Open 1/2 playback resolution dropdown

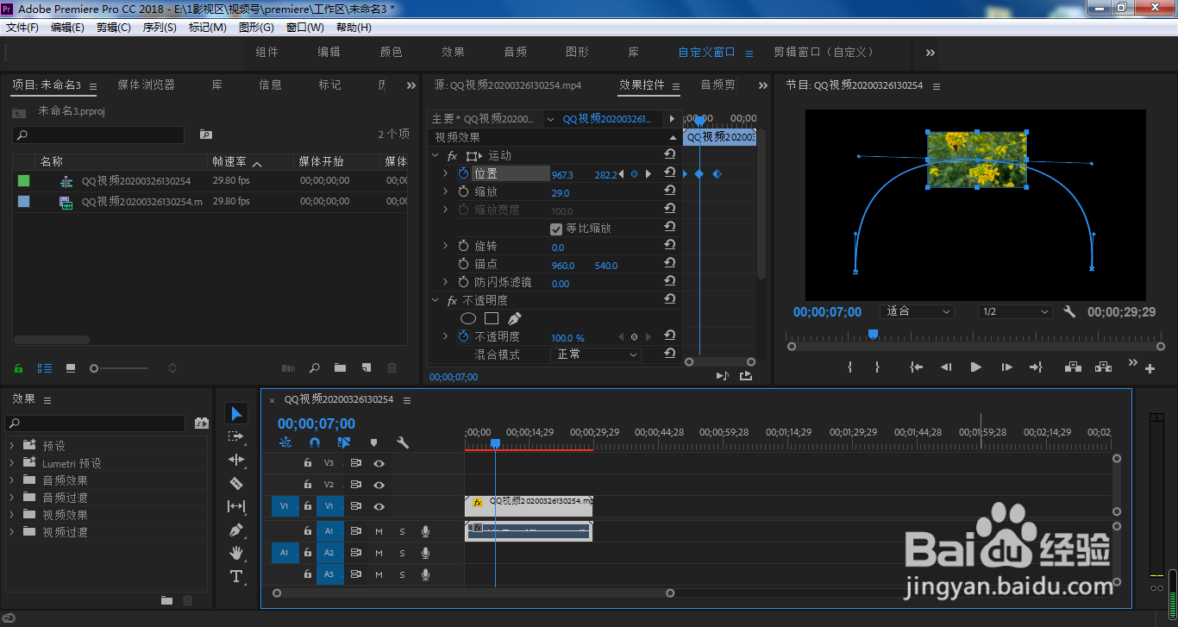click(x=1015, y=311)
